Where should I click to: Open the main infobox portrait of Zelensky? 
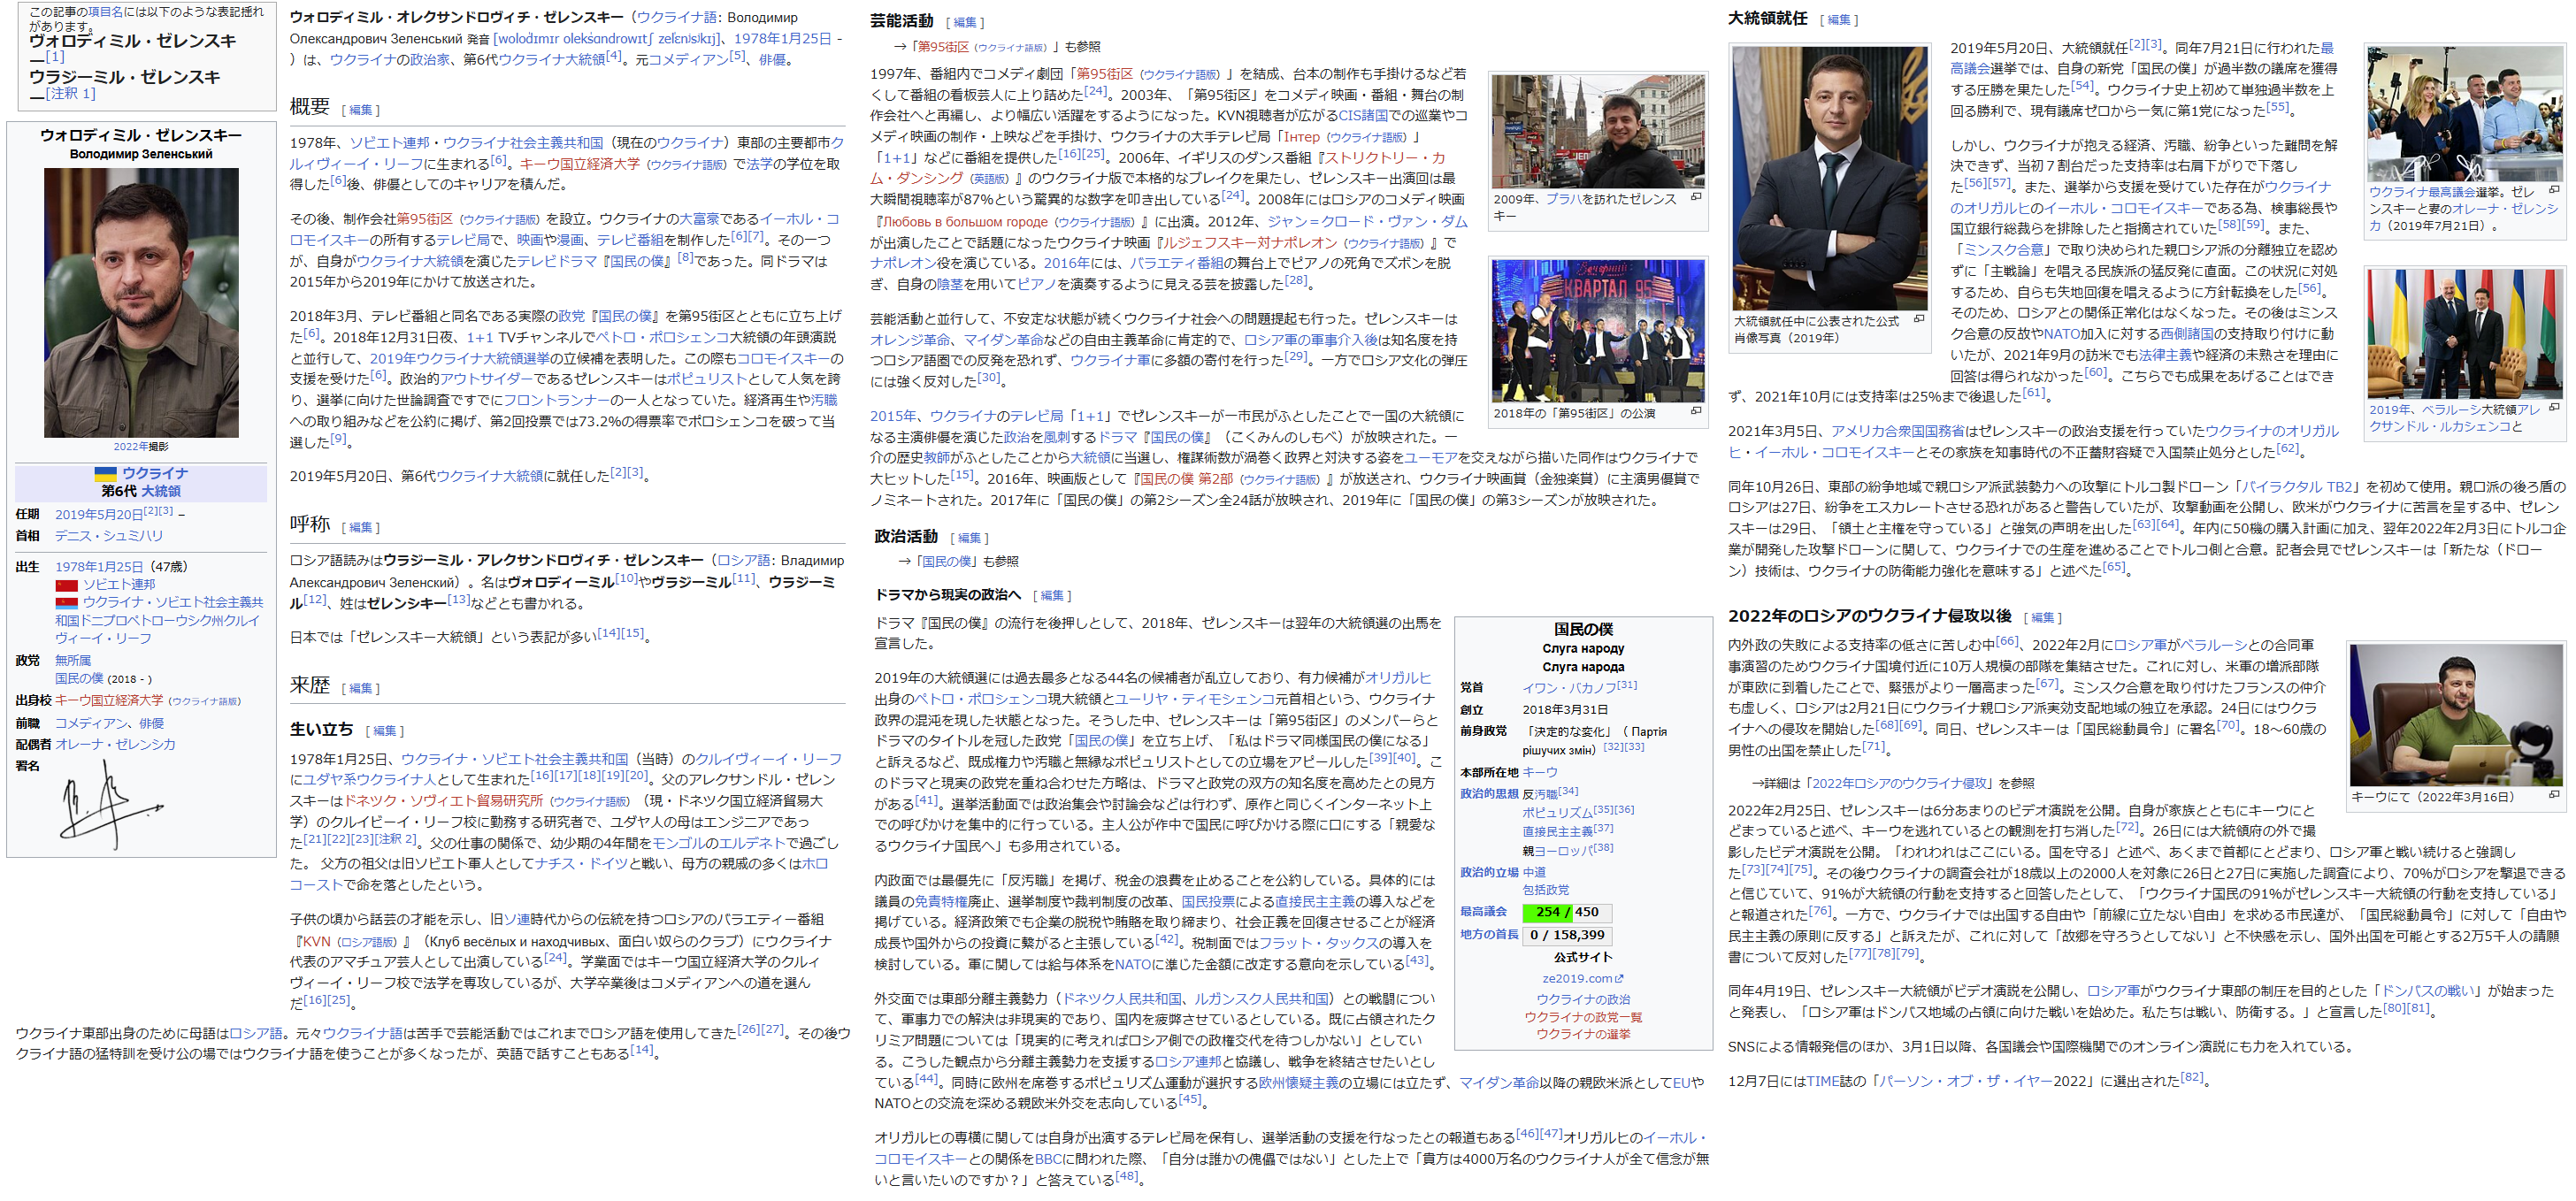tap(141, 302)
